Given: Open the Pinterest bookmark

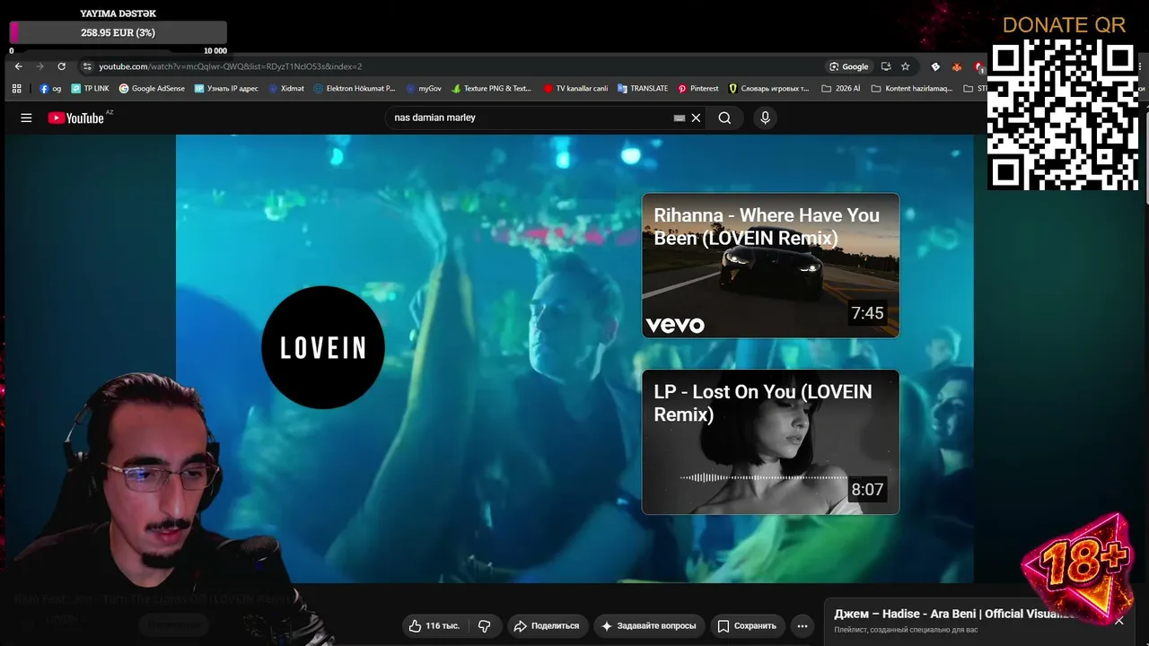Looking at the screenshot, I should point(698,89).
